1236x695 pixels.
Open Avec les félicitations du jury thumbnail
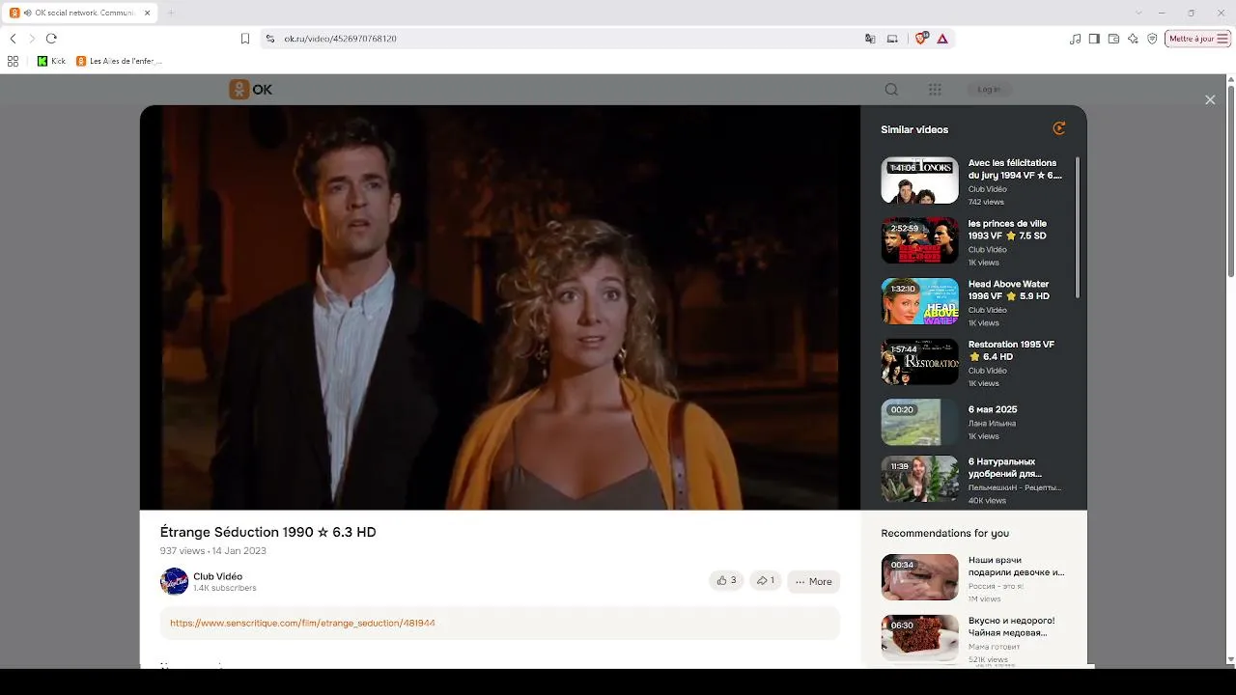919,181
